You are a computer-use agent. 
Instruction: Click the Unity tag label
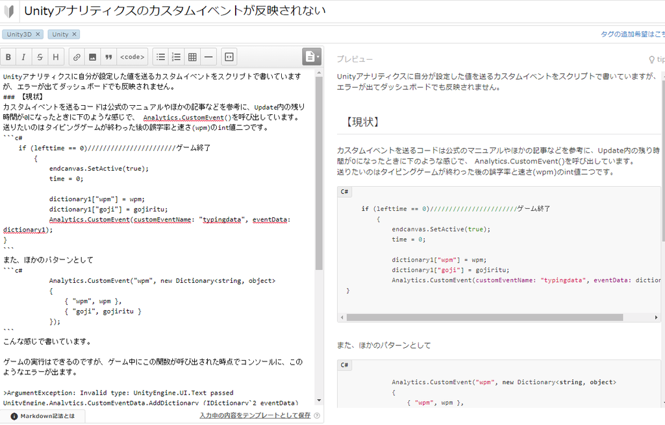click(60, 34)
